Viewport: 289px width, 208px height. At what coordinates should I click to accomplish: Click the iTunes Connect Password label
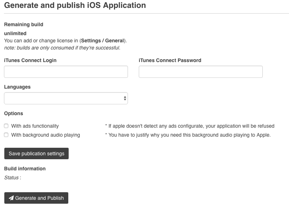170,60
